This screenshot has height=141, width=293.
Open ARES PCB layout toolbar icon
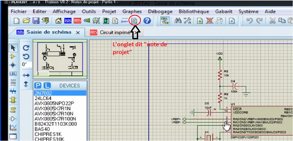click(77, 21)
